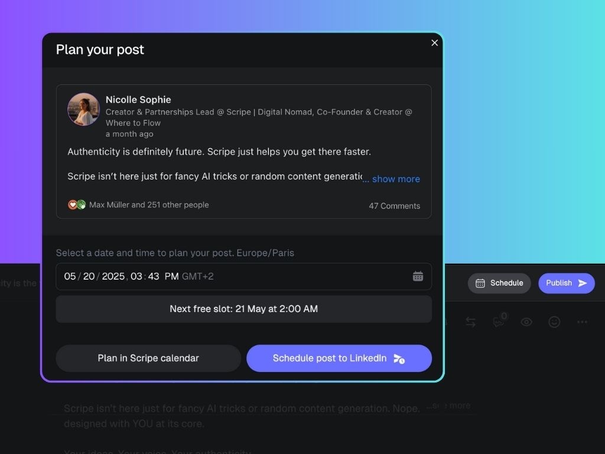Click the 'Authenticity is definitely future' post text
Image resolution: width=605 pixels, height=454 pixels.
click(x=219, y=152)
